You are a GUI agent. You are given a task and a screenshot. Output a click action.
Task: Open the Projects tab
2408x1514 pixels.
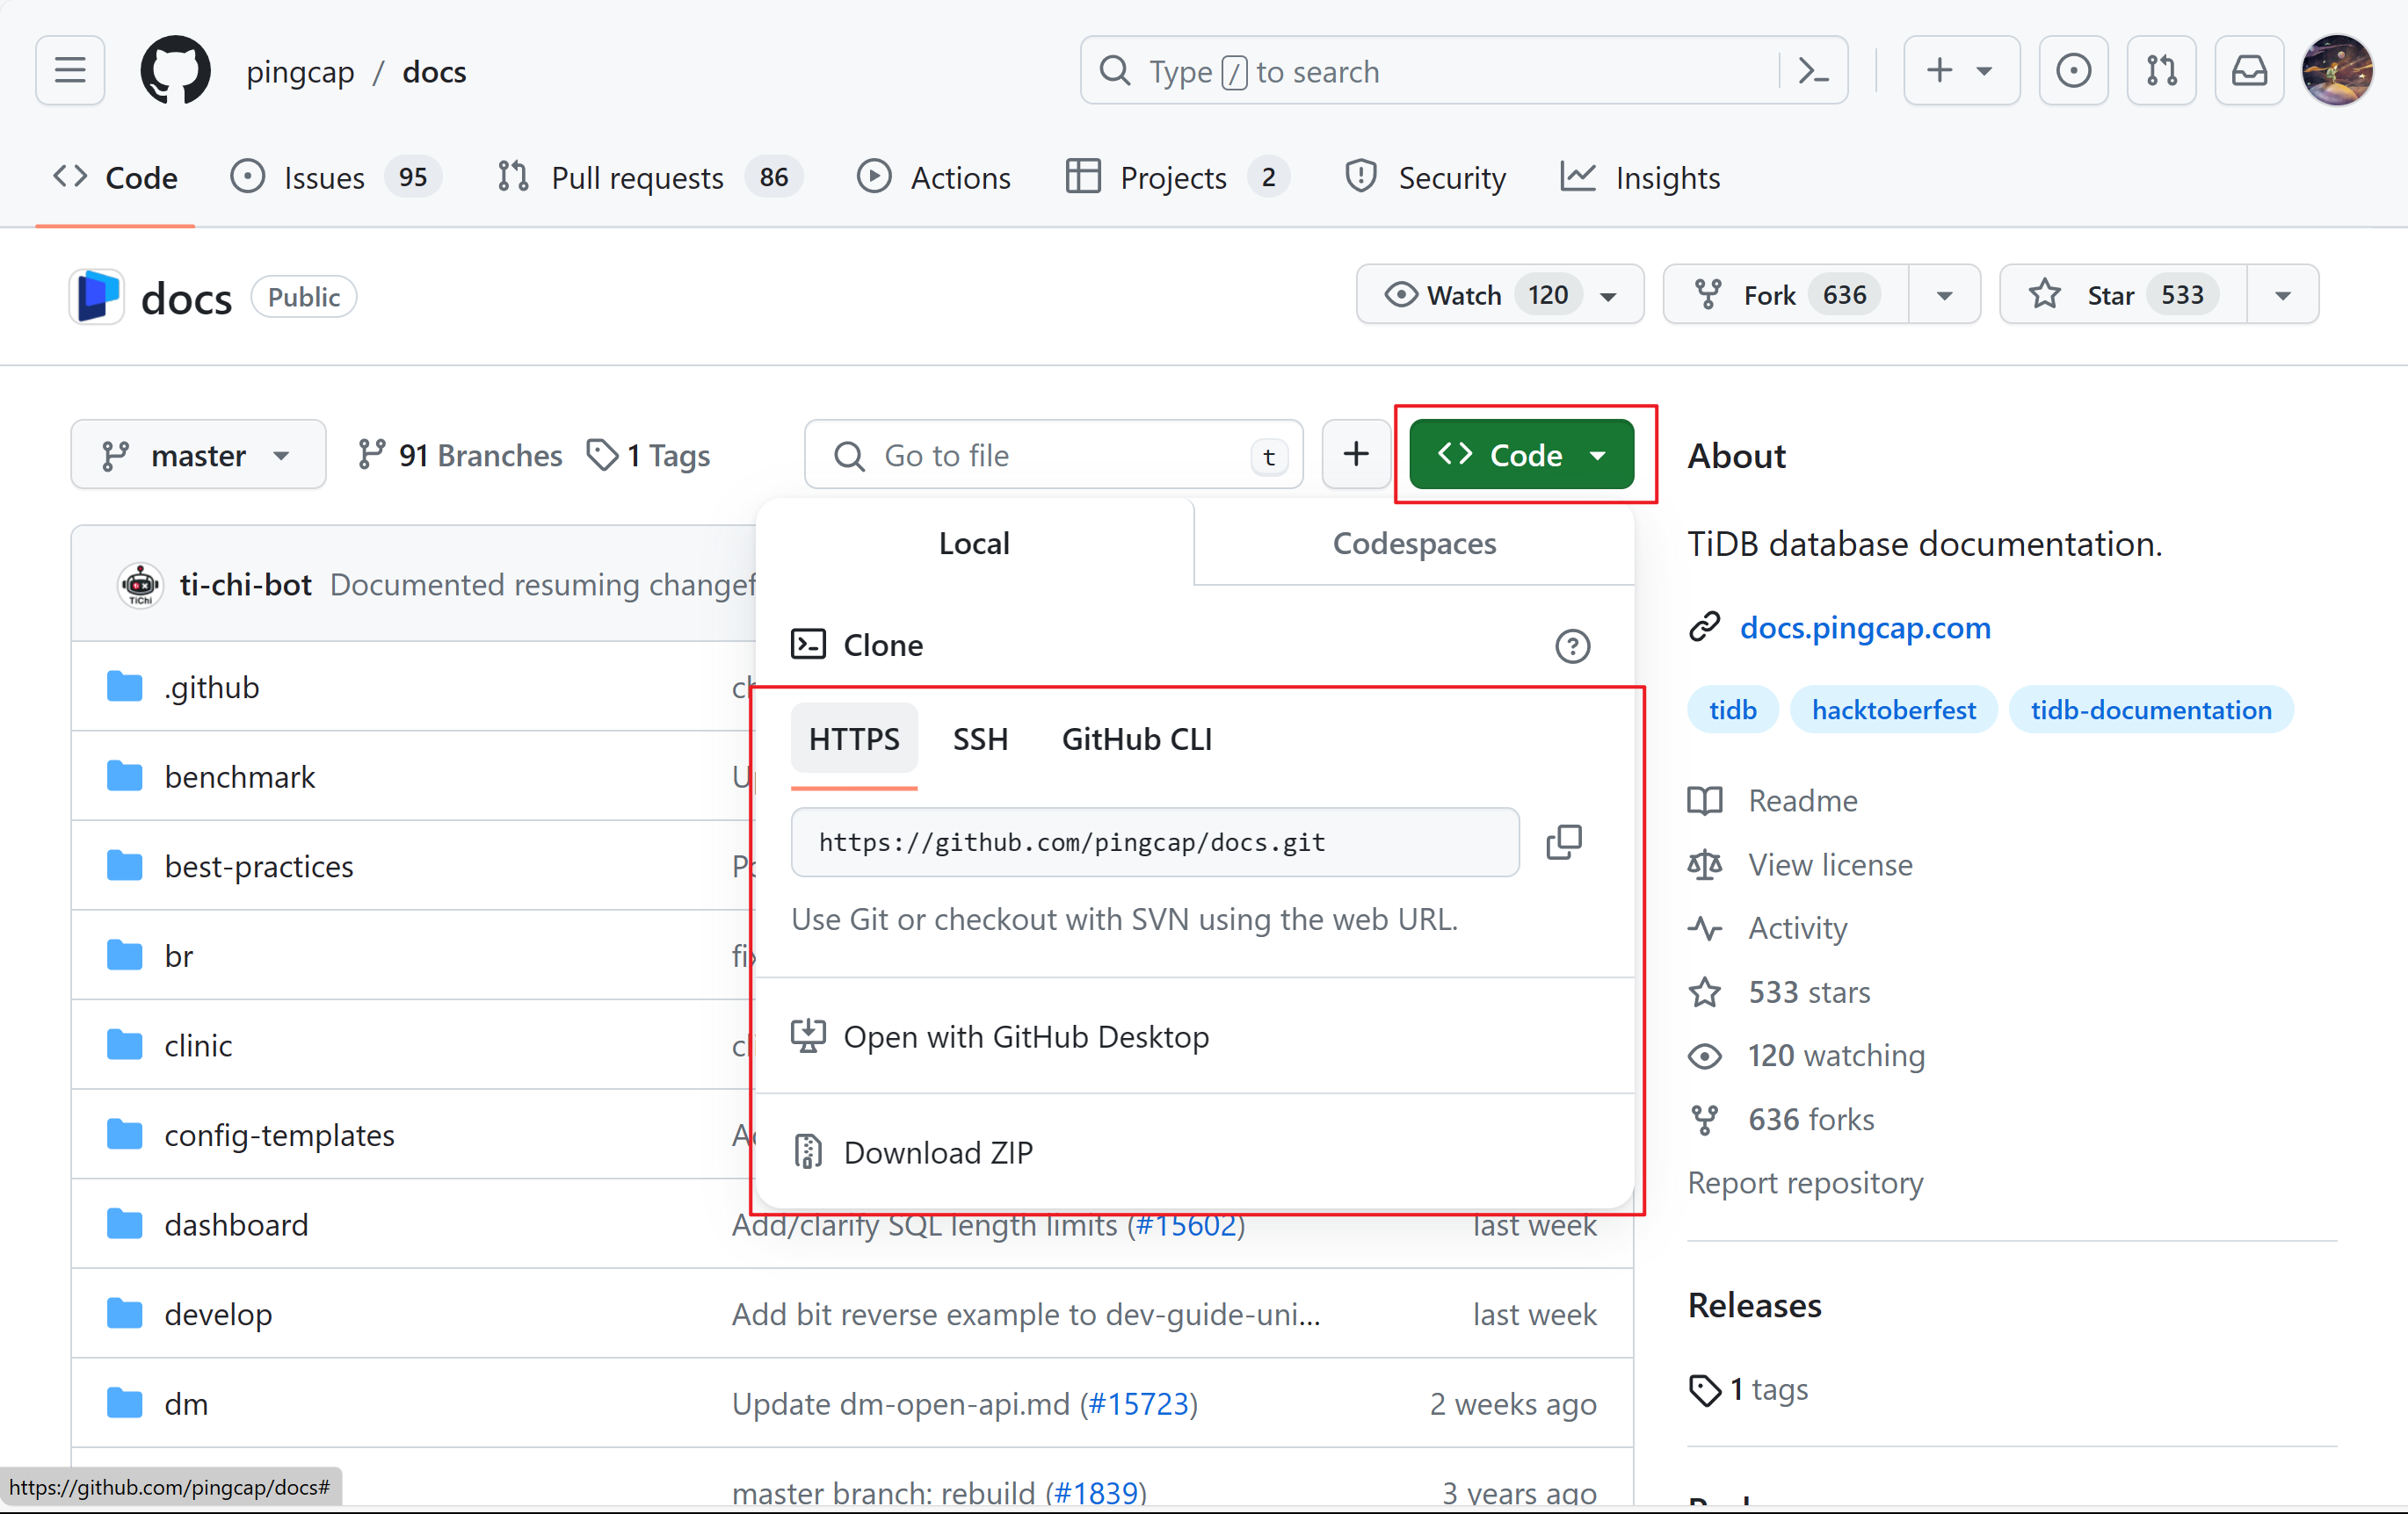(x=1177, y=178)
